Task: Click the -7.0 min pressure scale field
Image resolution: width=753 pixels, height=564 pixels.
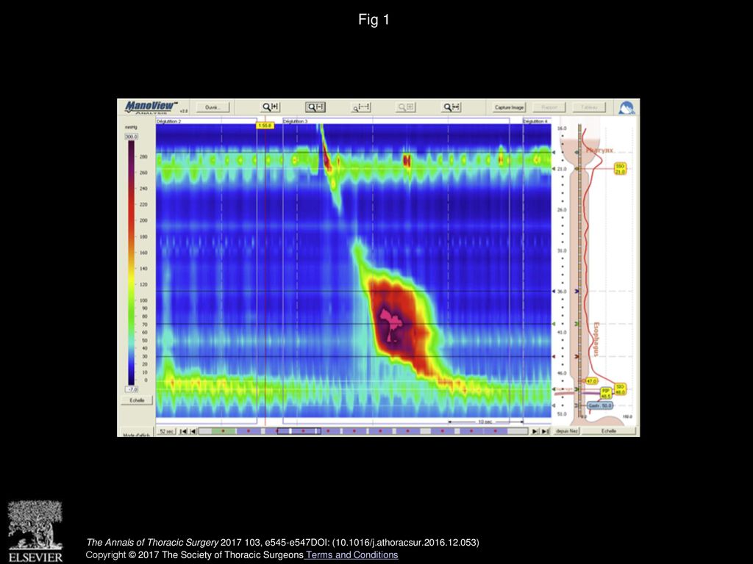Action: 131,389
